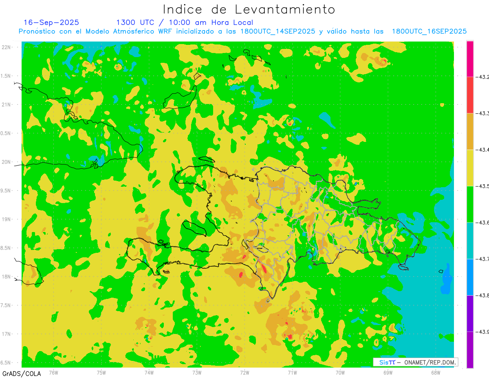Click the '75W' longitude label

click(x=101, y=372)
